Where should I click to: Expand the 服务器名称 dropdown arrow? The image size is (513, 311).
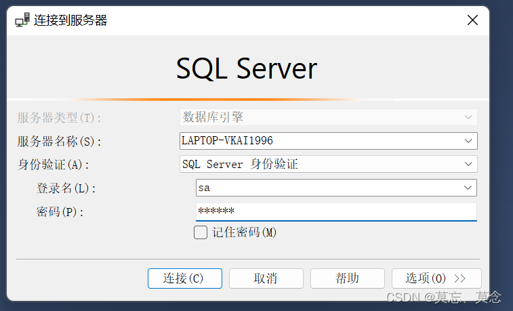click(x=468, y=141)
